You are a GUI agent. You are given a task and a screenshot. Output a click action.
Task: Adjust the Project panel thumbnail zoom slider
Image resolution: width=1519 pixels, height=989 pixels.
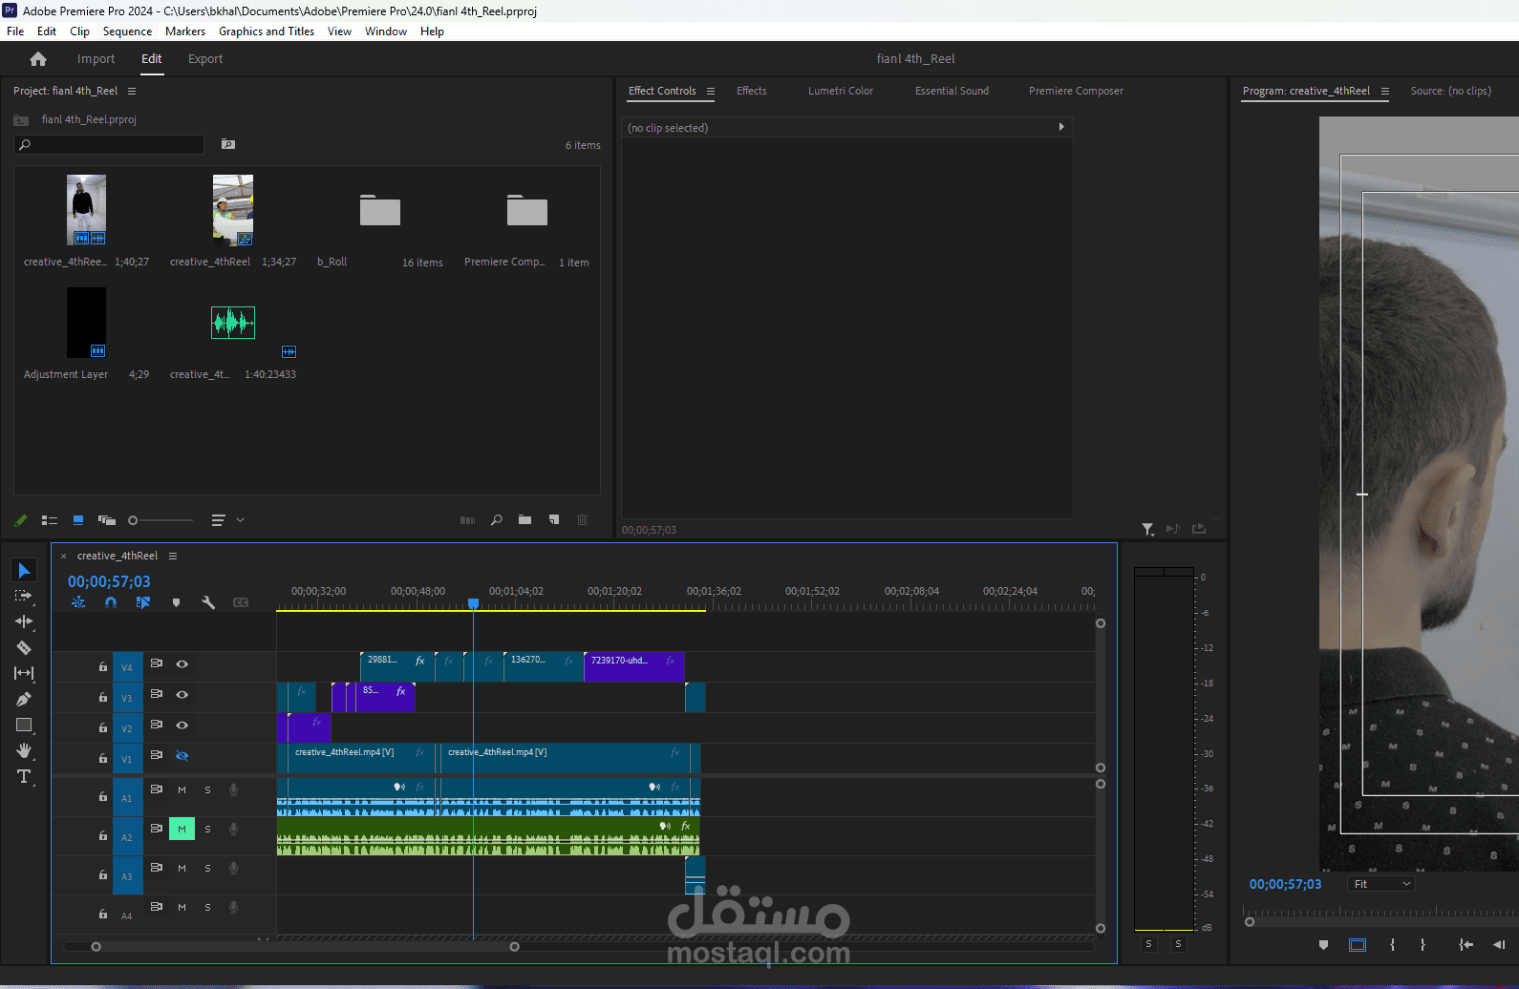(133, 520)
